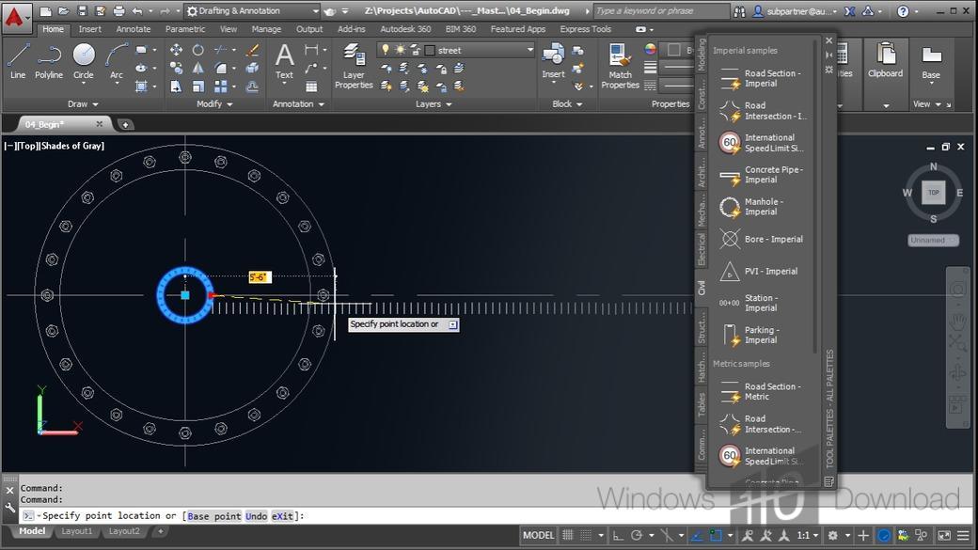Expand the Layers panel
978x550 pixels.
(x=434, y=104)
